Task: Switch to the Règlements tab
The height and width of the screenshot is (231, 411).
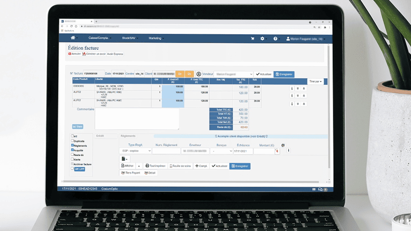Action: pyautogui.click(x=128, y=136)
